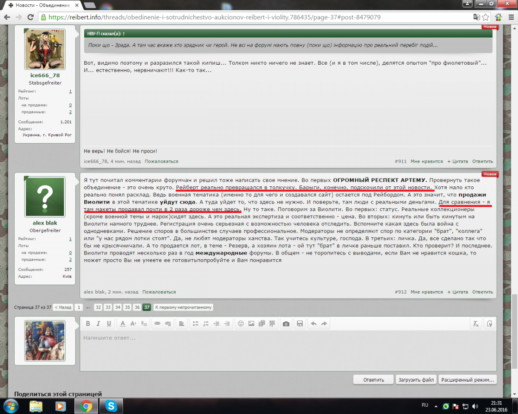Insert image via editor toolbar
Screen dimensions: 518x414
pyautogui.click(x=251, y=323)
